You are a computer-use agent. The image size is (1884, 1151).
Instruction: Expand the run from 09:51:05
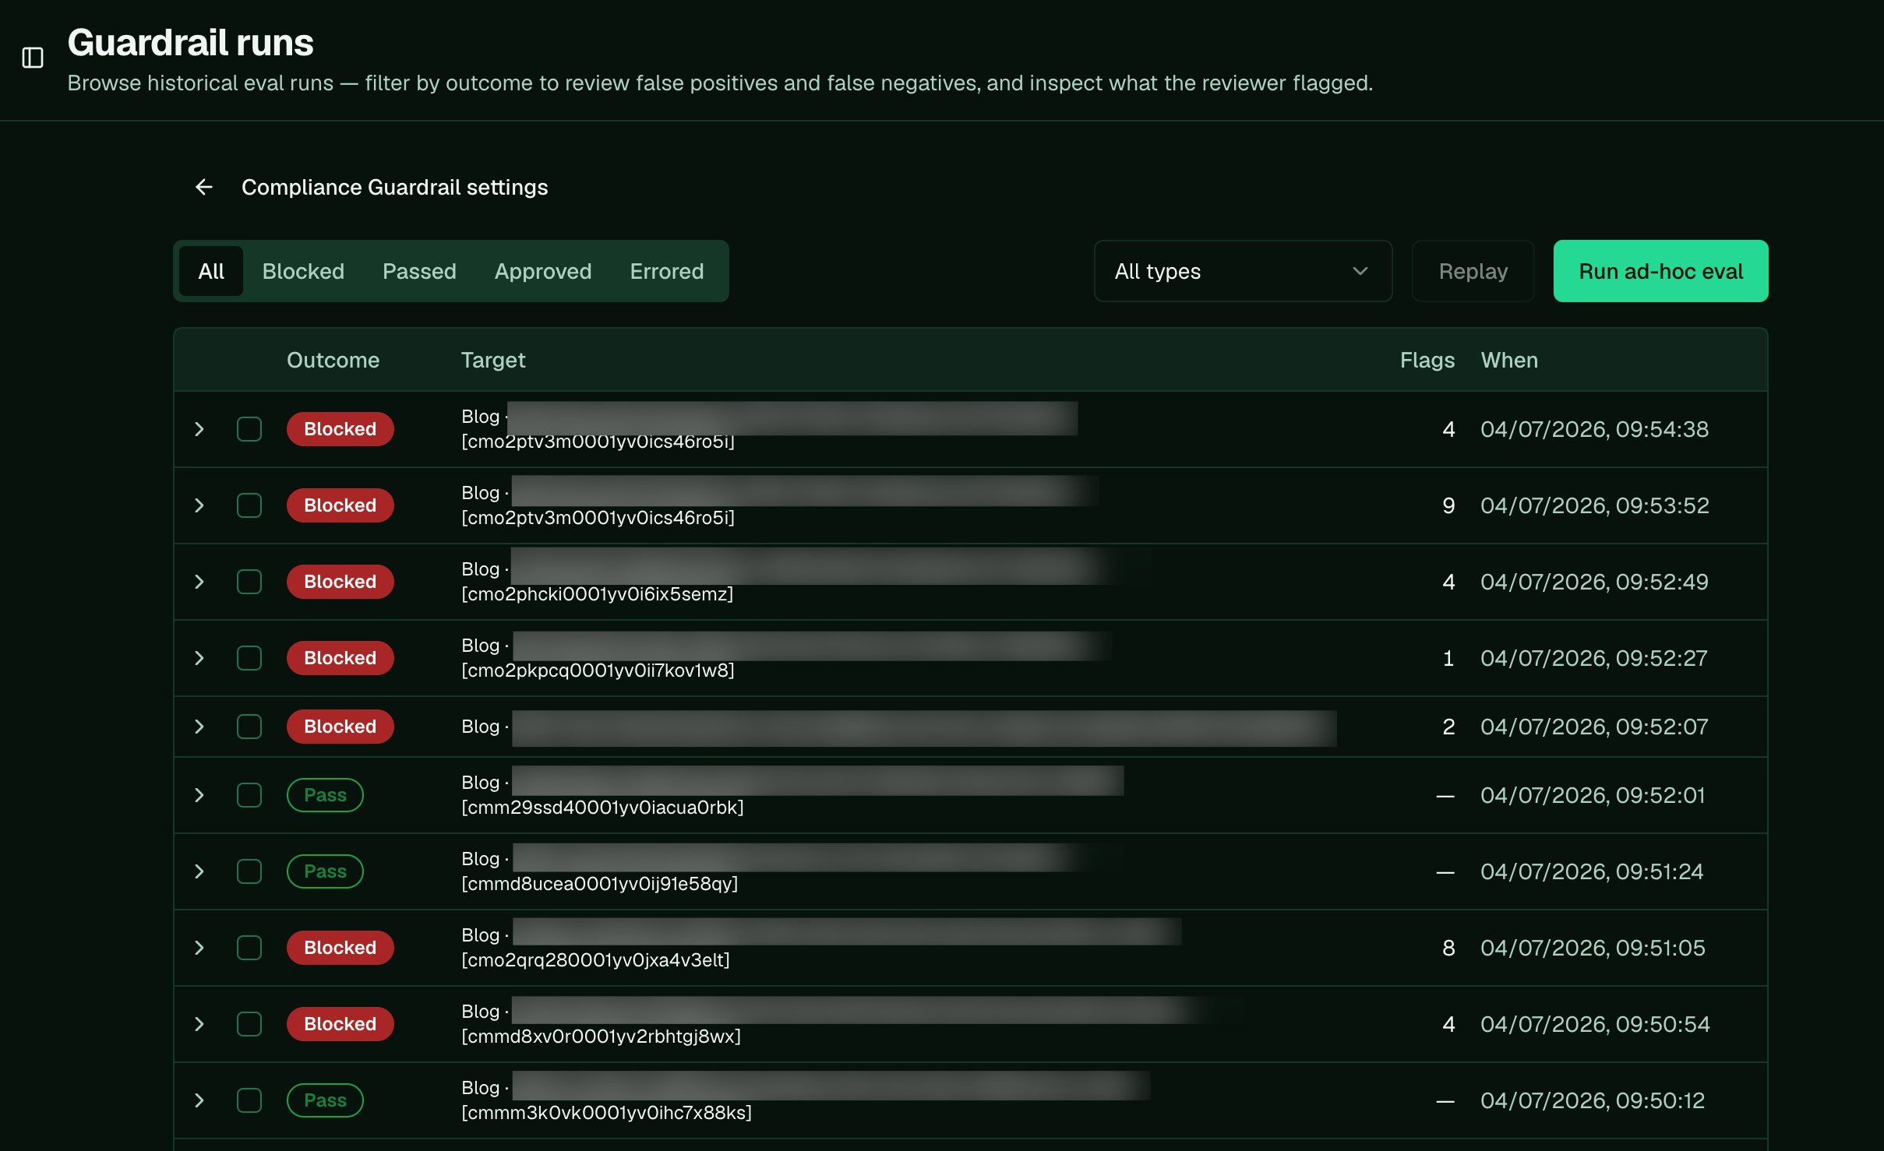199,948
